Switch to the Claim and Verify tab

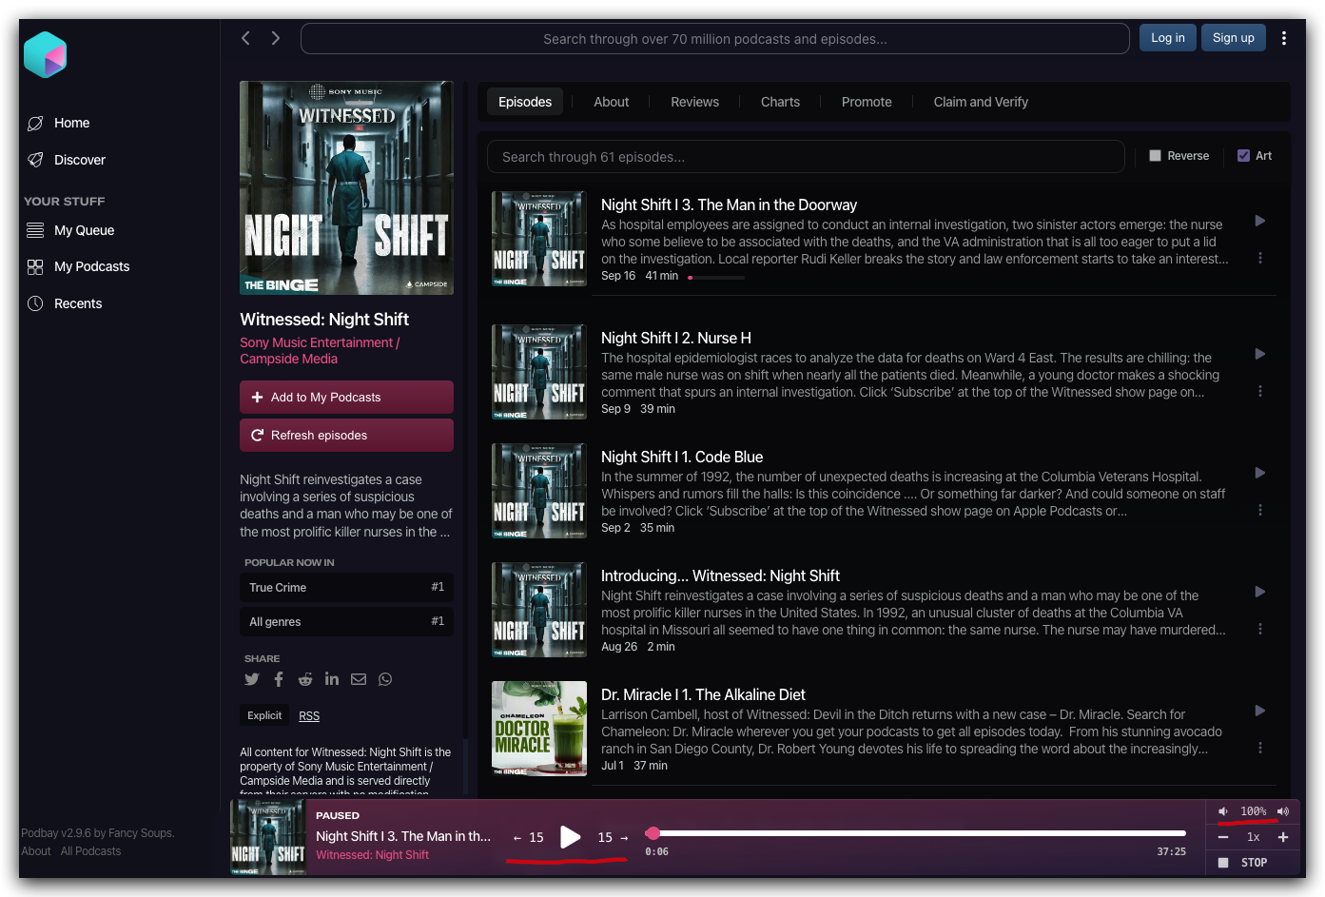point(981,102)
